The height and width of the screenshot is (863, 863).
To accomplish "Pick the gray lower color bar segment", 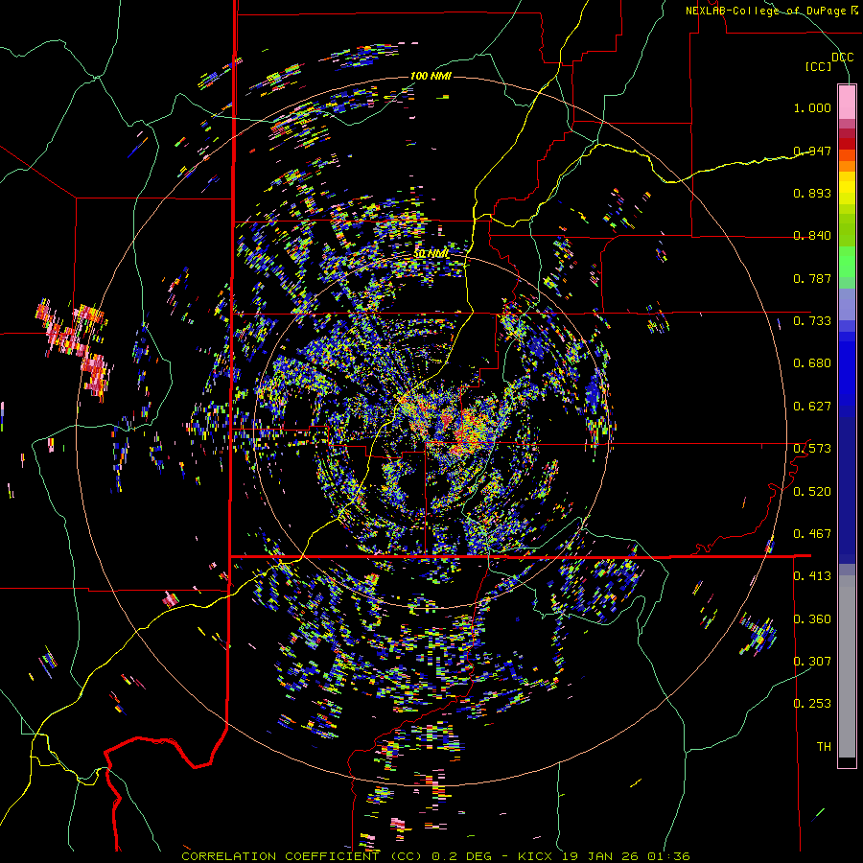I will pos(847,666).
